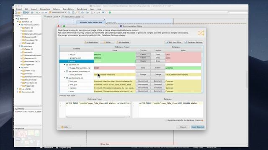The height and width of the screenshot is (150, 268).
Task: Open Database Settings from the sync dialog
Action: (194, 42)
